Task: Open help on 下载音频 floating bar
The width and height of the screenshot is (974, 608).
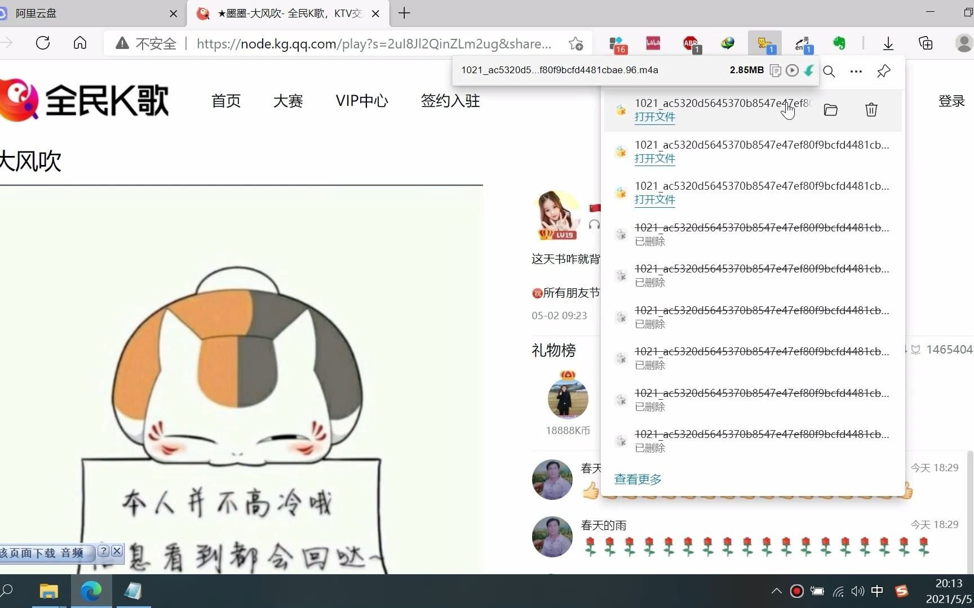Action: click(103, 551)
